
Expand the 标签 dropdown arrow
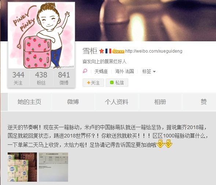(x=154, y=72)
